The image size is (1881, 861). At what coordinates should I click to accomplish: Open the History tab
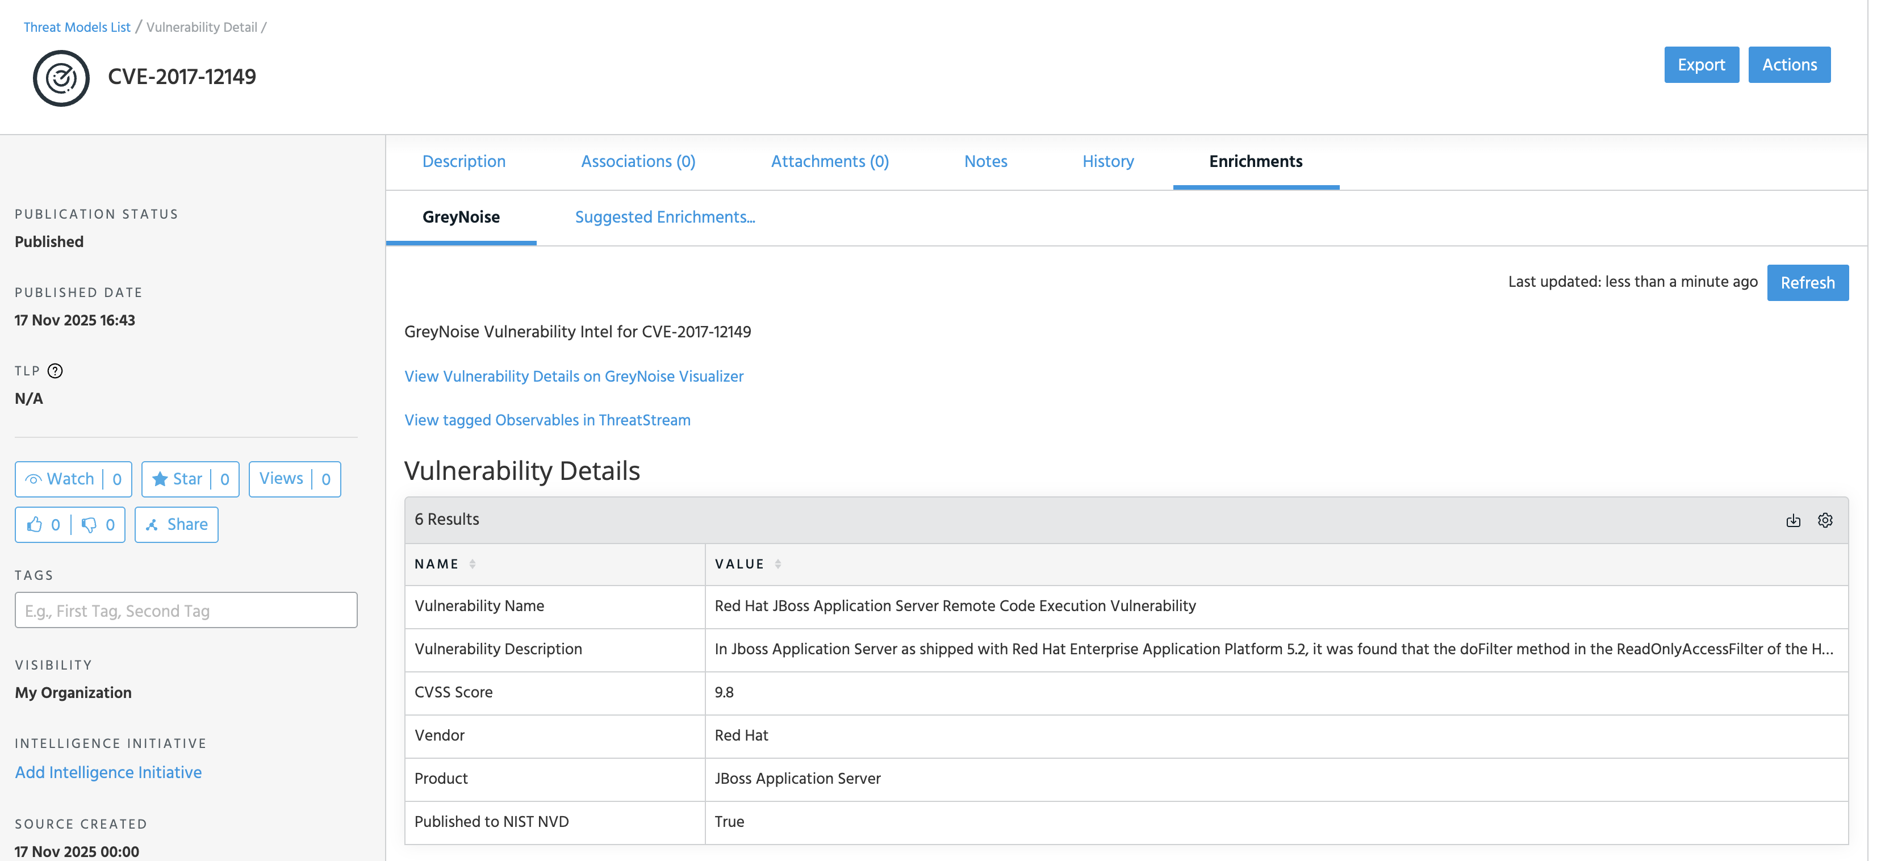click(1107, 161)
